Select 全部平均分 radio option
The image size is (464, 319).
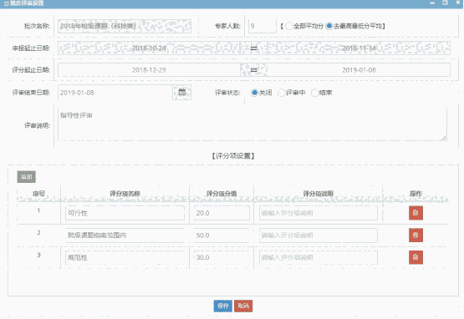[x=289, y=26]
